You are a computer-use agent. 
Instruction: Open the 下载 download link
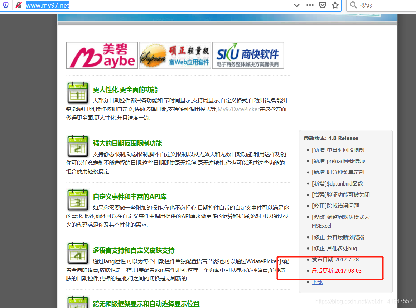(x=317, y=282)
